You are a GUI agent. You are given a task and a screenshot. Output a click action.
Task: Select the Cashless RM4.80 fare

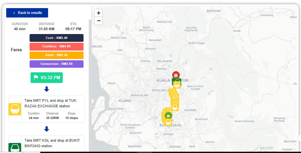pos(57,46)
